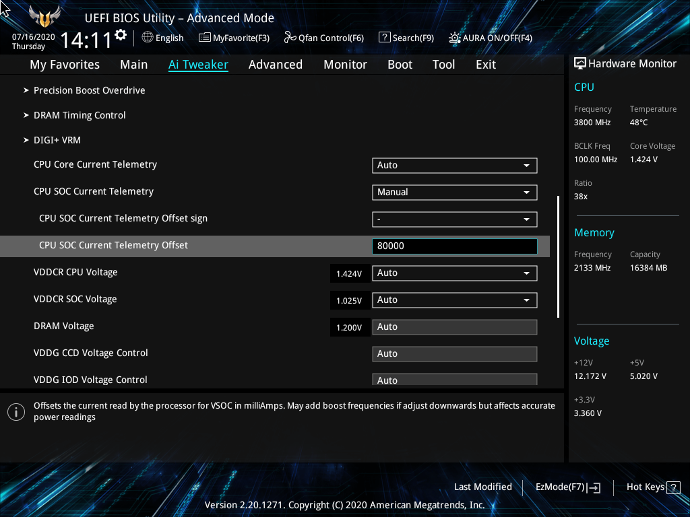The width and height of the screenshot is (690, 517).
Task: Click the English language button
Action: click(x=163, y=38)
